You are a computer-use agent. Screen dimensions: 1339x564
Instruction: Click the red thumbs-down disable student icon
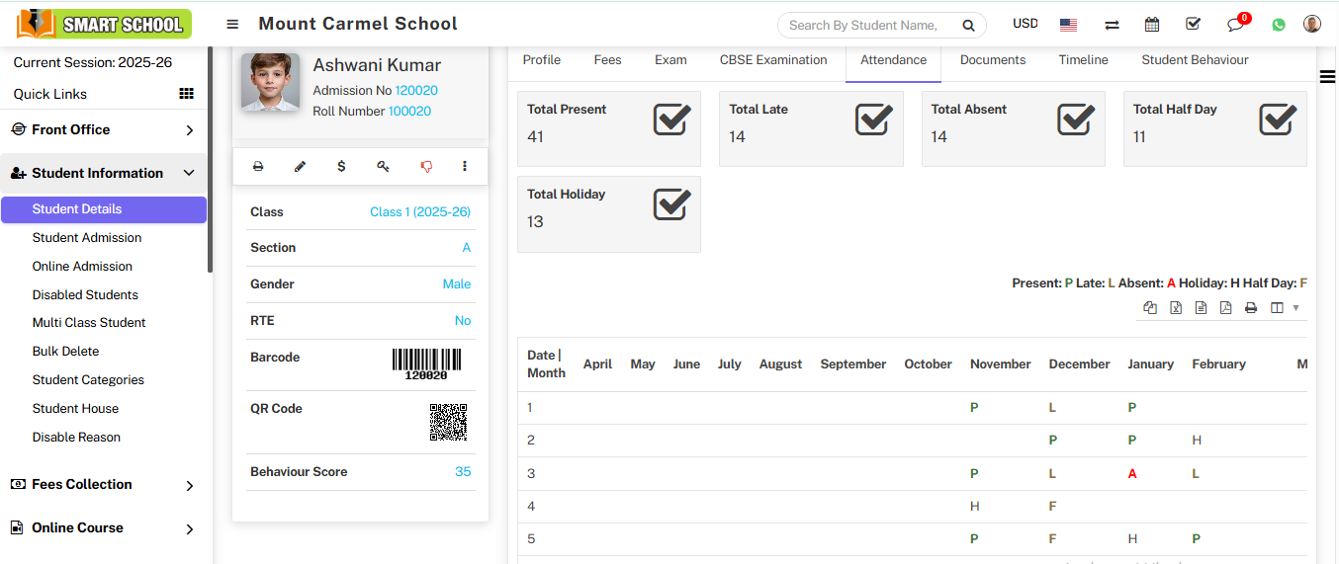426,167
